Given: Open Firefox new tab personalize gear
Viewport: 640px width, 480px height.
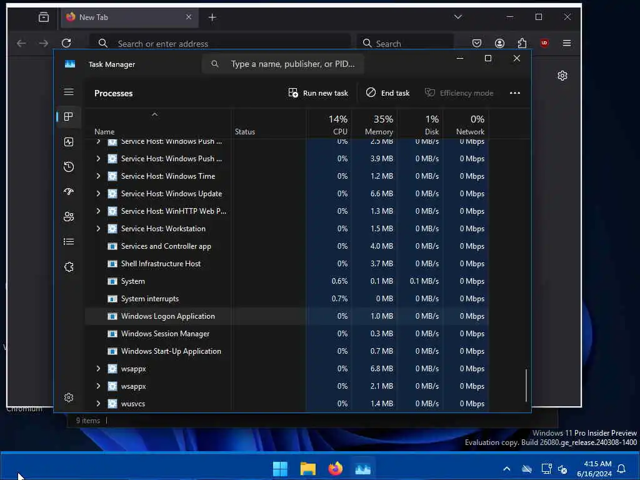Looking at the screenshot, I should click(562, 76).
